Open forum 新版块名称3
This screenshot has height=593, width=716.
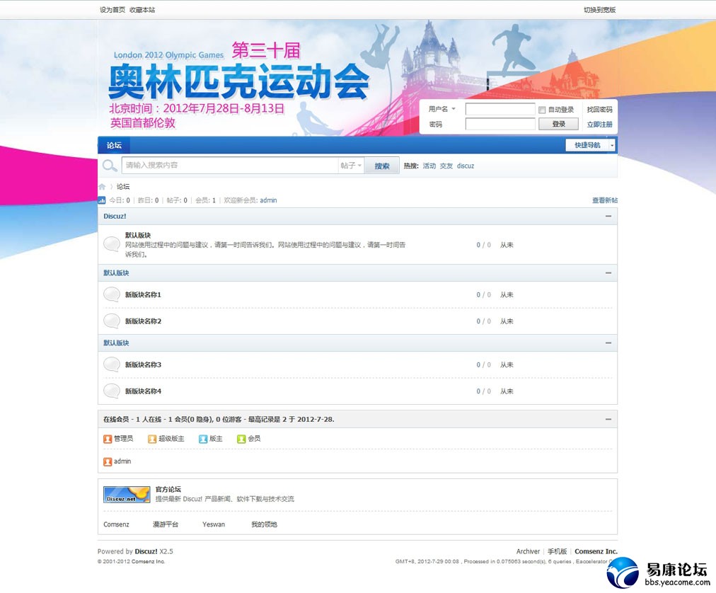(143, 364)
